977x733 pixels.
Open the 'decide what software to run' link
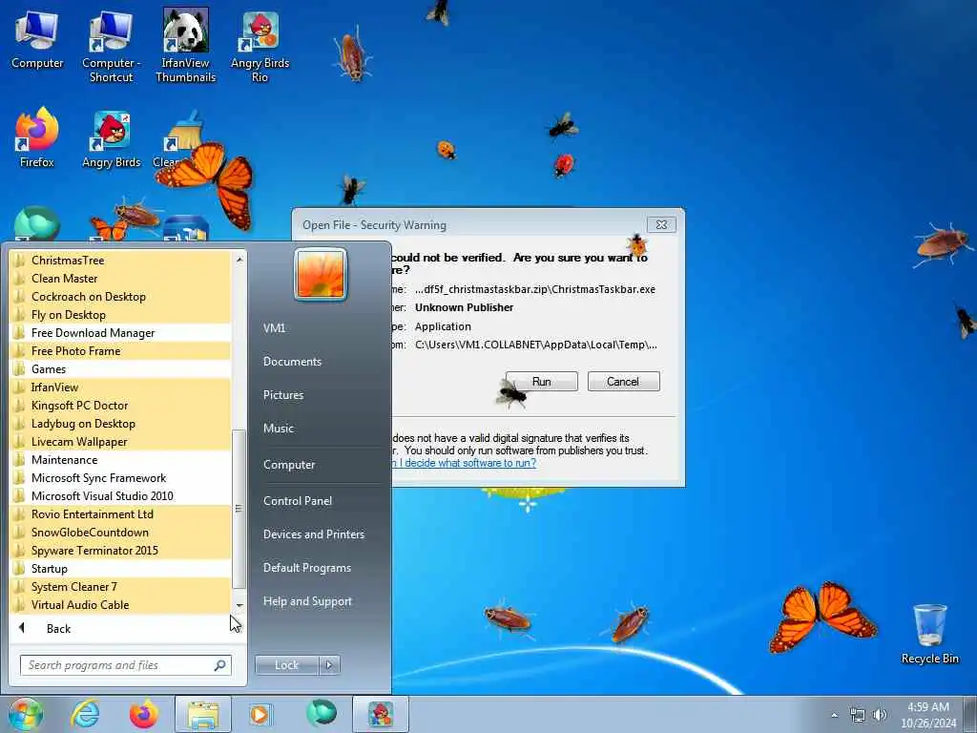click(464, 463)
